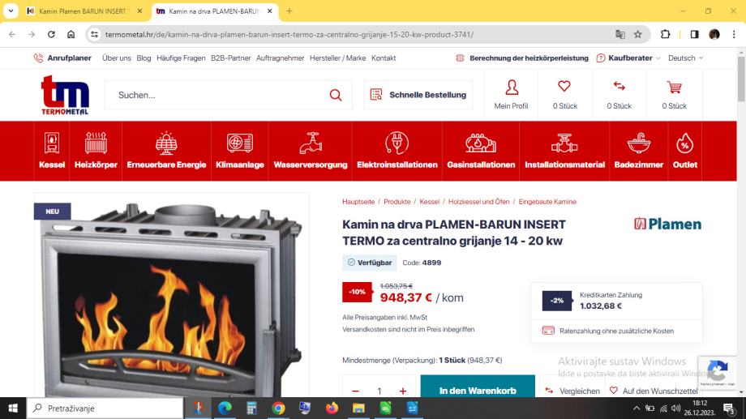Open Kontakt menu item

pyautogui.click(x=384, y=58)
